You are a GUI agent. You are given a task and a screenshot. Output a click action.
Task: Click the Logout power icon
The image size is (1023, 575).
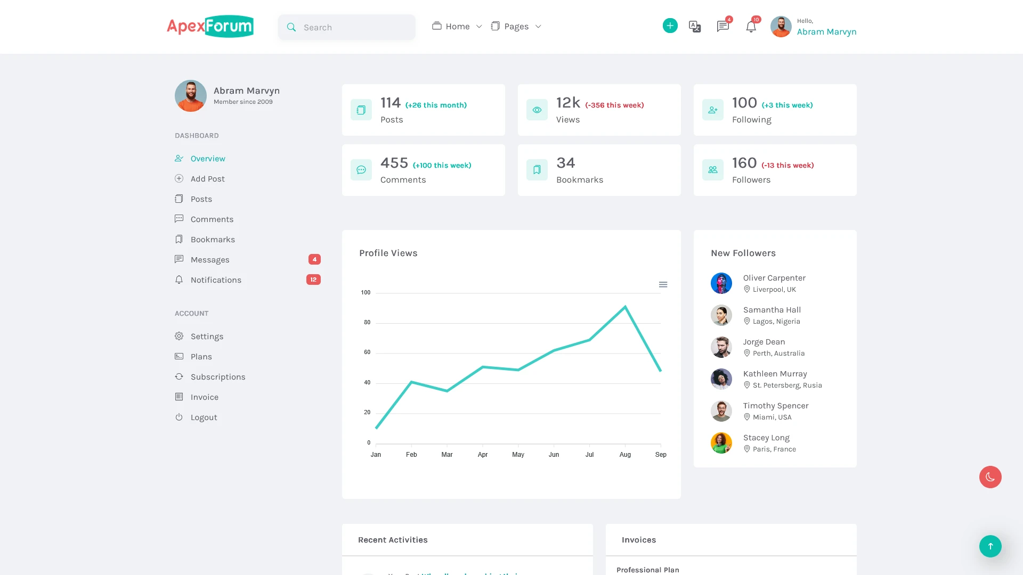[x=179, y=417]
